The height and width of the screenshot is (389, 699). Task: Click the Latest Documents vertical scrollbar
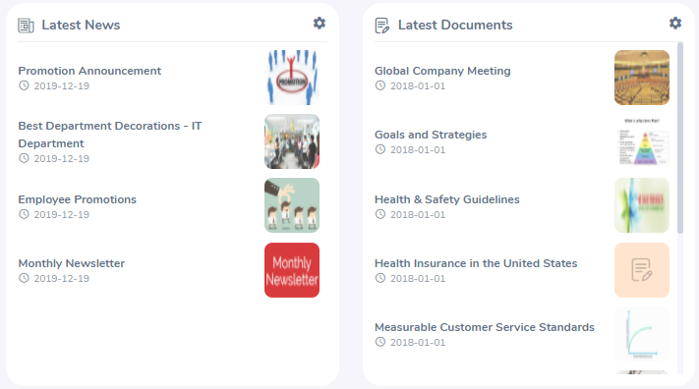point(680,139)
